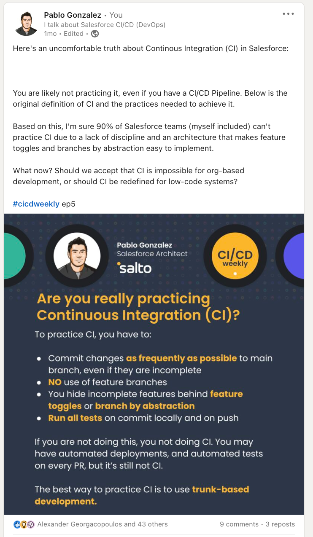Click the round portrait in the banner image
This screenshot has height=537, width=313.
(x=77, y=256)
